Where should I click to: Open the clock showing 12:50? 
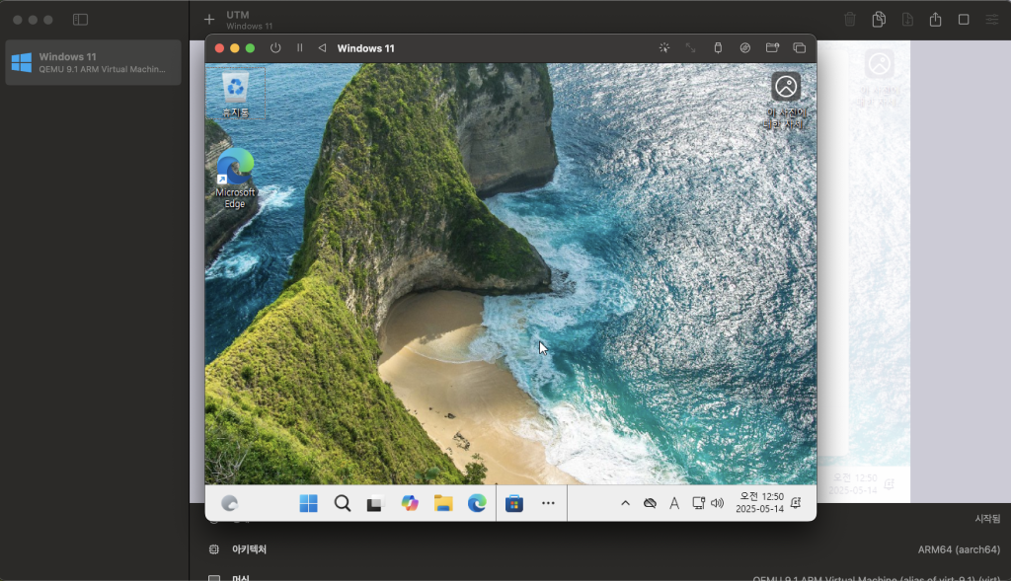click(x=759, y=502)
